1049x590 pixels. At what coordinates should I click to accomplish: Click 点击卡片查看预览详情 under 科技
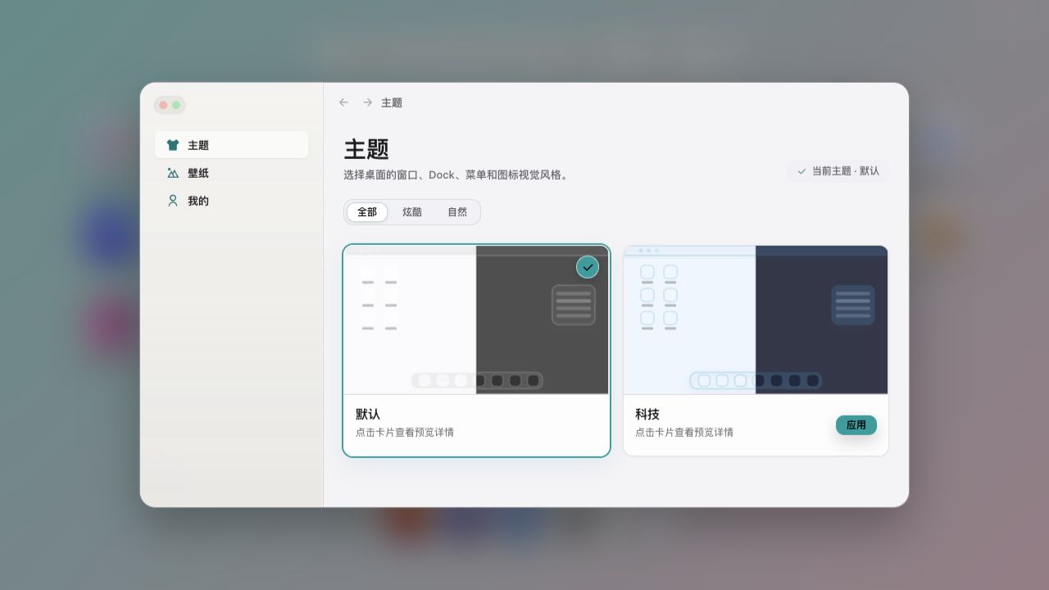pos(684,433)
